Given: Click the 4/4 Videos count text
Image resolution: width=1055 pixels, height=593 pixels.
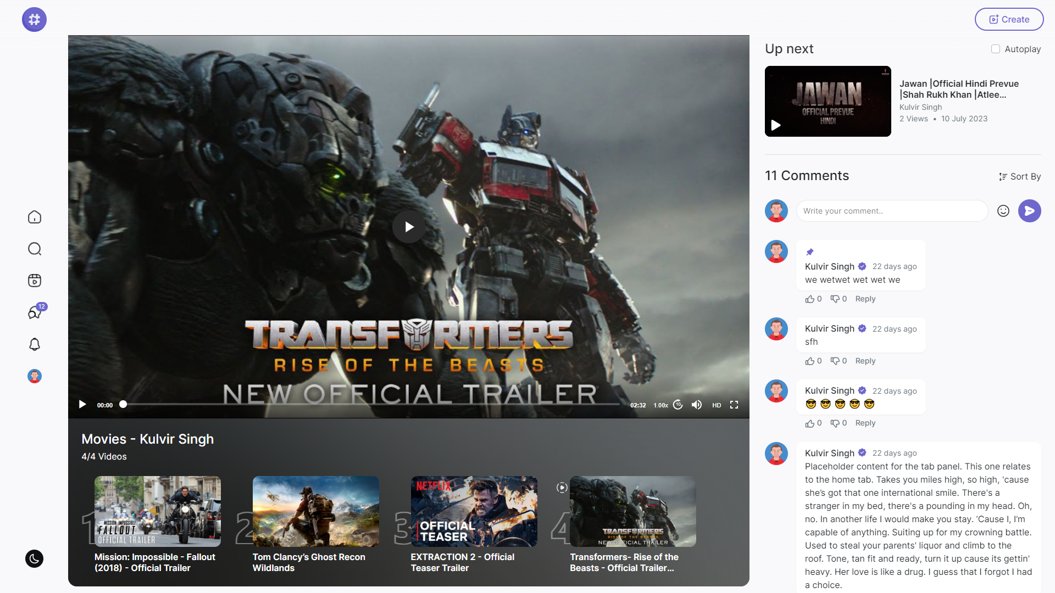Looking at the screenshot, I should 104,456.
